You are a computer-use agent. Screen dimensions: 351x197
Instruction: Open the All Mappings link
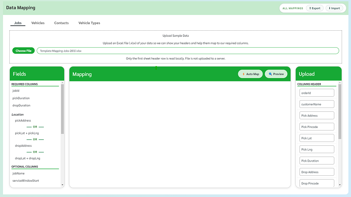[x=293, y=8]
